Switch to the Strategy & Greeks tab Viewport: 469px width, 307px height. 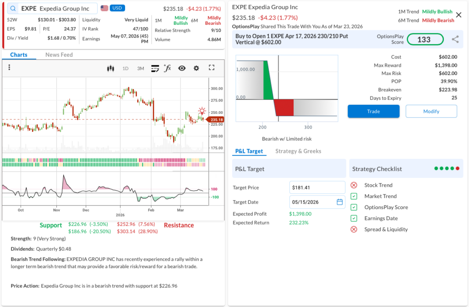coord(298,151)
